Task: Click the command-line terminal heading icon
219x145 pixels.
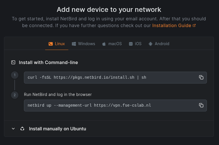Action: 13,62
